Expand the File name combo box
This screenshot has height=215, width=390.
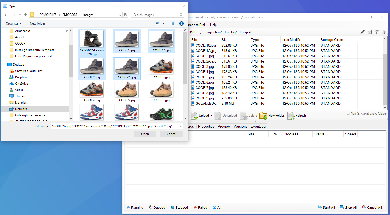[x=180, y=126]
